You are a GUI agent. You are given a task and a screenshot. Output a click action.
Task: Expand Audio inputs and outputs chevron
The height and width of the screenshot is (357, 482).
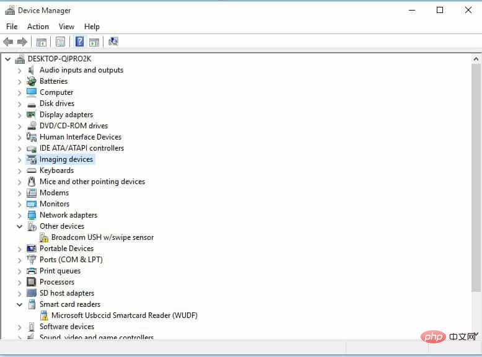pos(19,71)
